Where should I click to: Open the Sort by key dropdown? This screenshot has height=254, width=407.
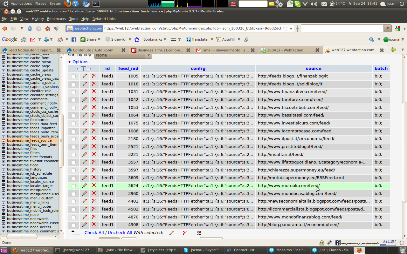pyautogui.click(x=122, y=55)
